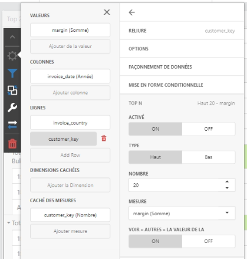
Task: Delete customer_key row with red bin icon
Action: pos(104,138)
